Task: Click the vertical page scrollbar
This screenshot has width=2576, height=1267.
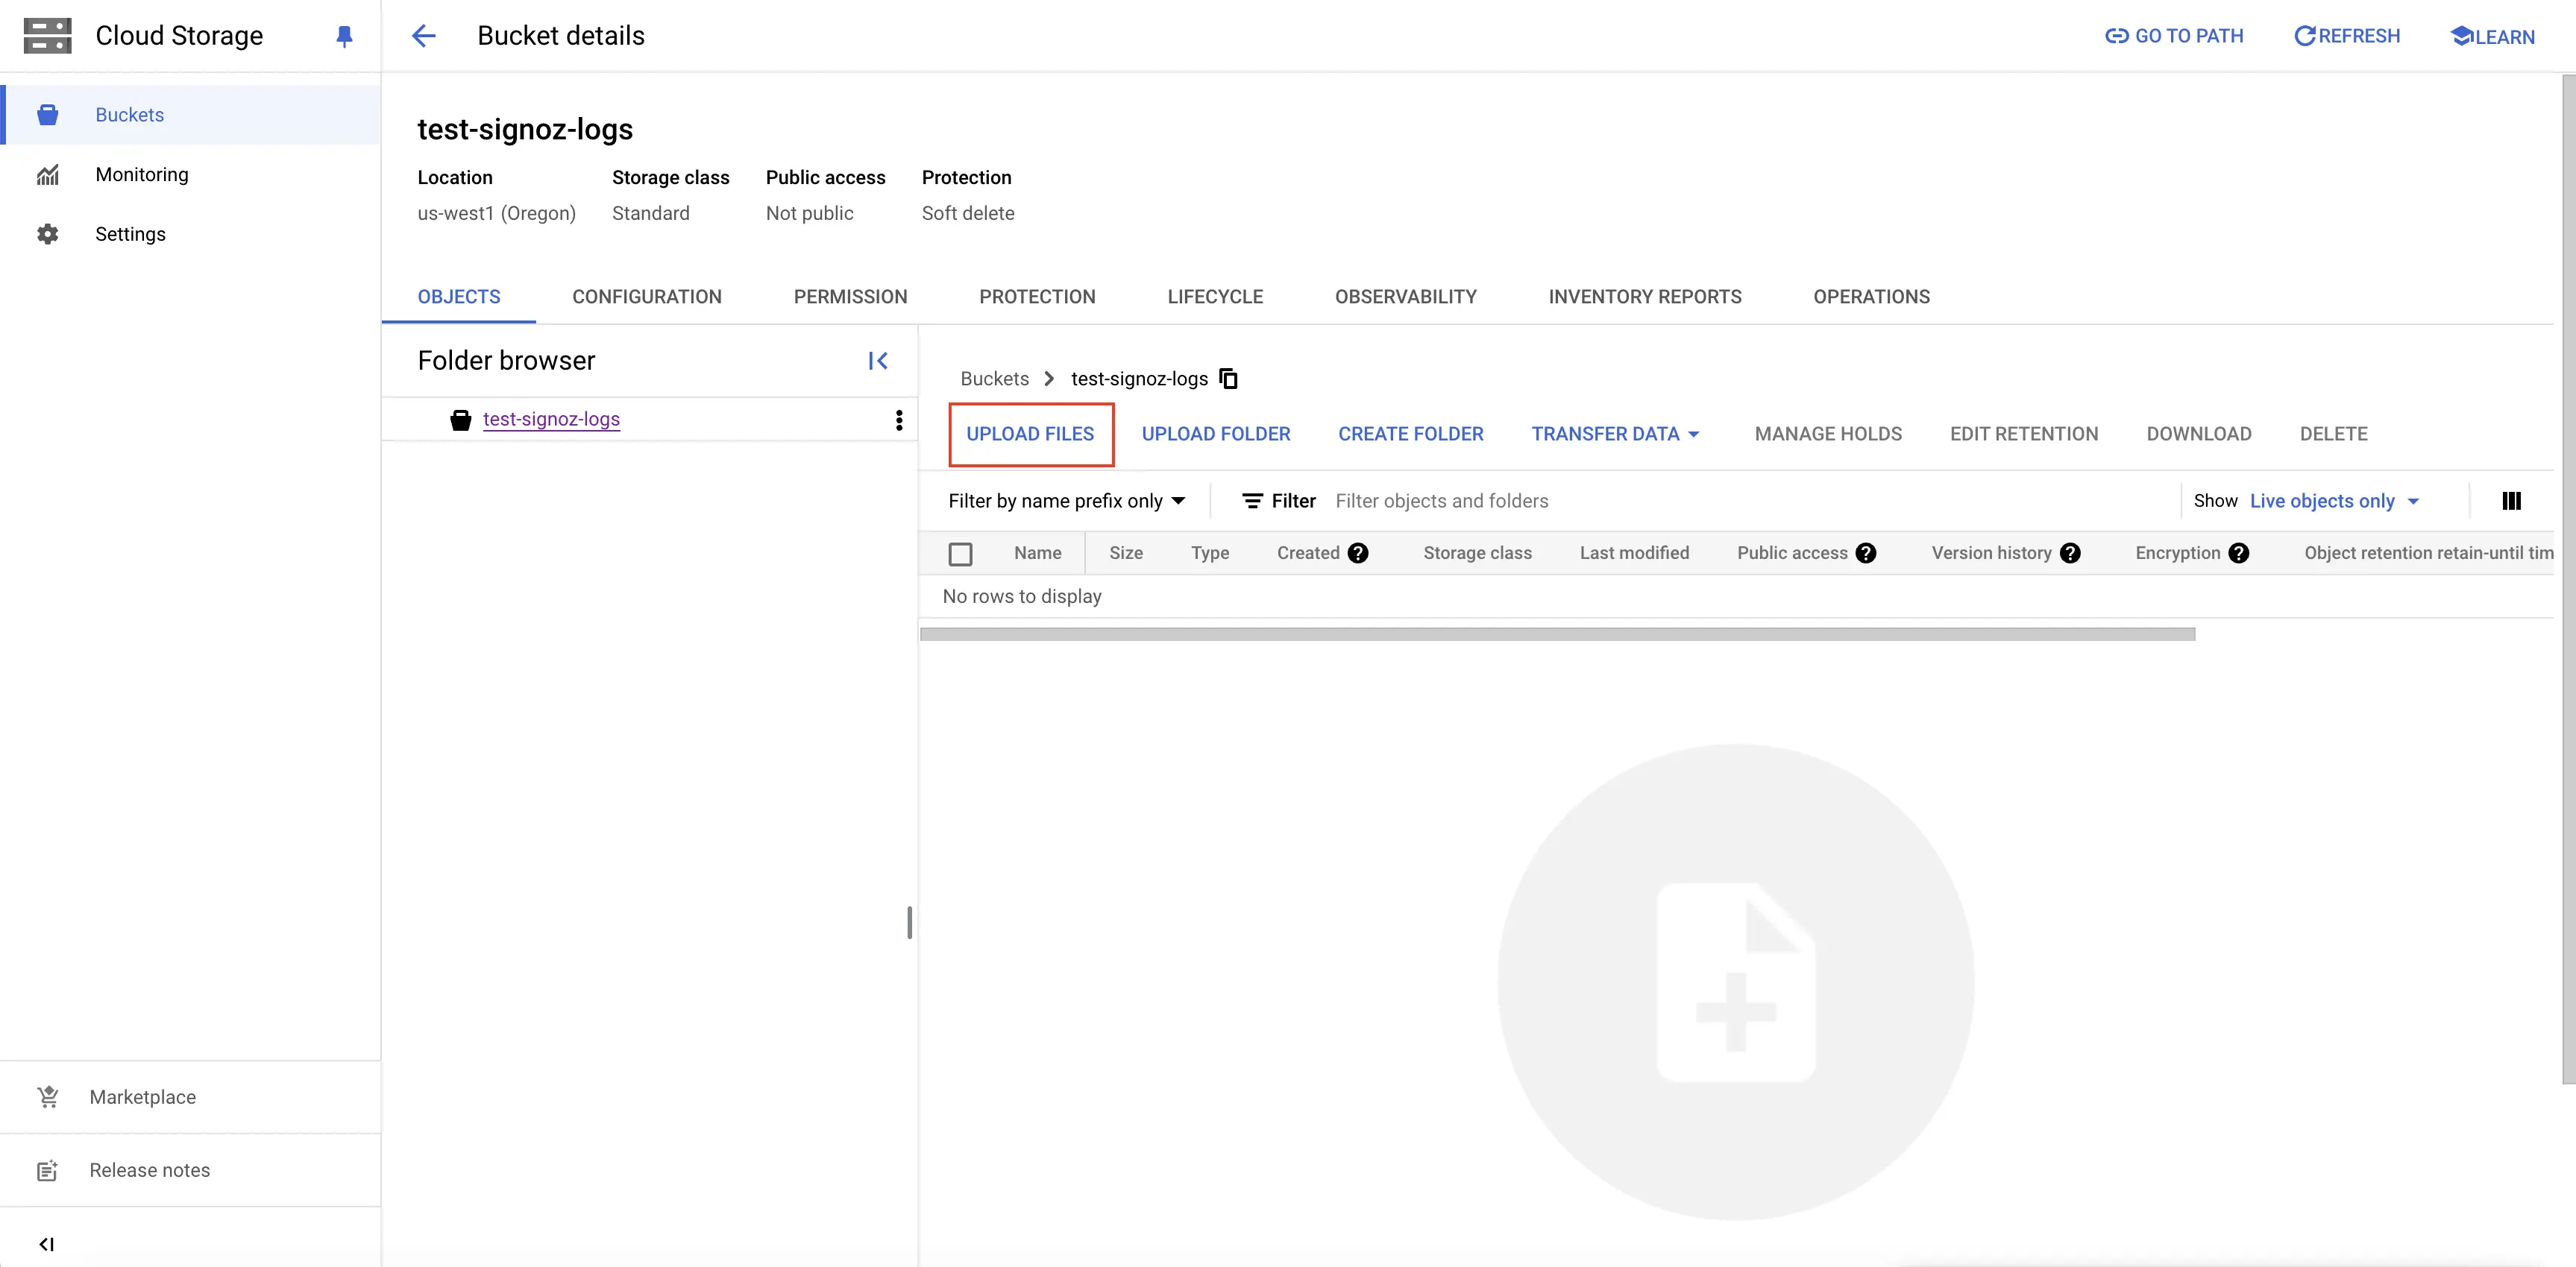Action: tap(2568, 580)
